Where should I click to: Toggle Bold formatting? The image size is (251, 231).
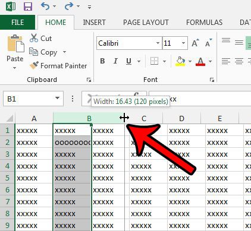point(102,61)
